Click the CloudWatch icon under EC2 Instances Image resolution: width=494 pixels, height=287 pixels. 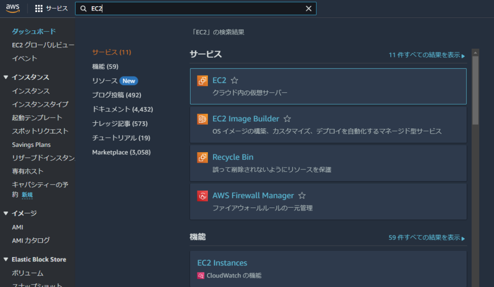(x=201, y=276)
